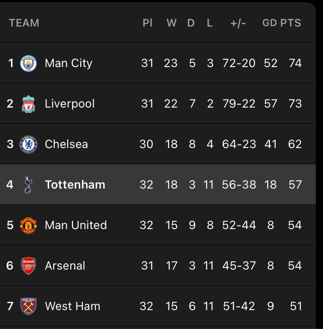Open the West Ham team name
Screen dimensions: 323x329
pyautogui.click(x=73, y=306)
